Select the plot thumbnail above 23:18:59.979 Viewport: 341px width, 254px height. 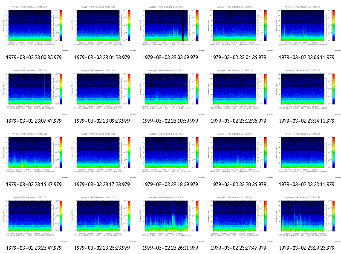[x=170, y=155]
